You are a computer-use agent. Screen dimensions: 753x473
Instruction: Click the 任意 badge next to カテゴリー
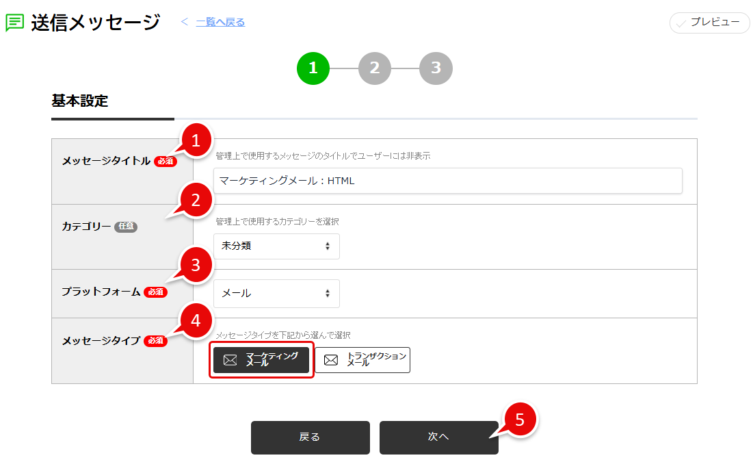(x=125, y=227)
